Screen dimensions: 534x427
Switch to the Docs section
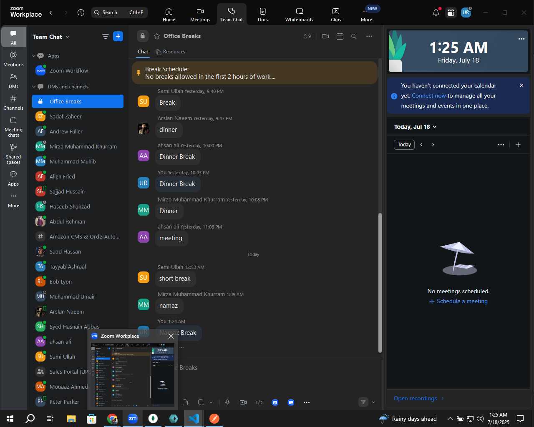pyautogui.click(x=263, y=15)
